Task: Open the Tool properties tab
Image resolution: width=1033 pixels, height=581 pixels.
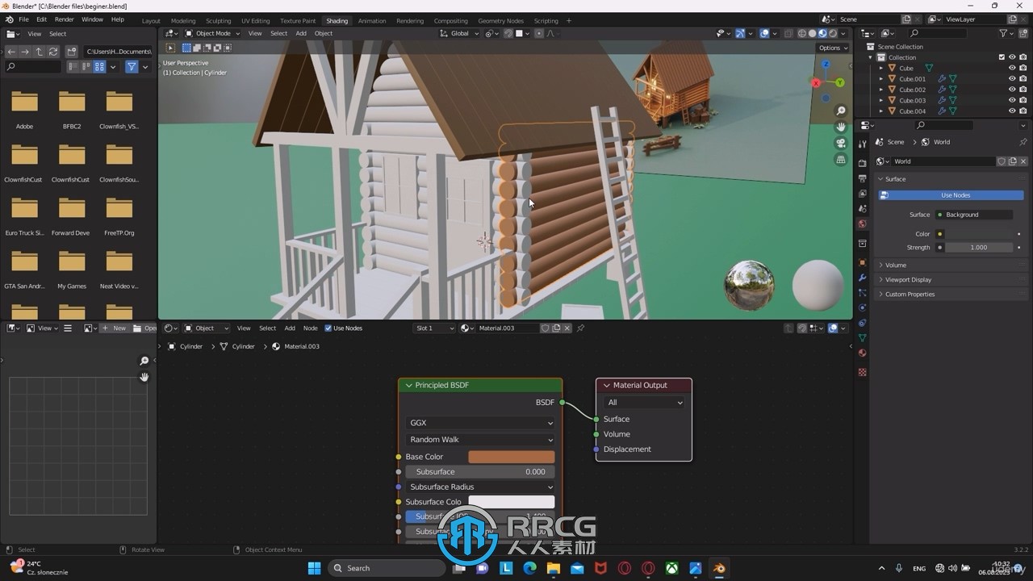Action: tap(862, 144)
